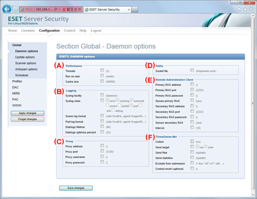This screenshot has width=257, height=199.
Task: Enable the Primary RAS address checkbox
Action: pyautogui.click(x=192, y=84)
